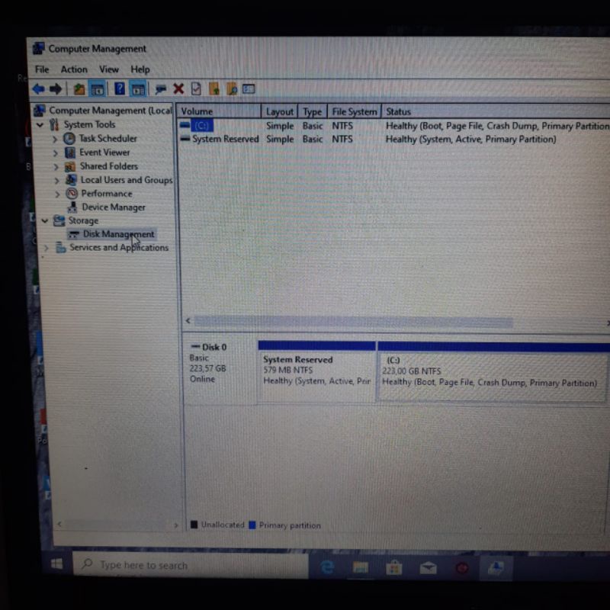The height and width of the screenshot is (610, 610).
Task: Click Disk 0 label in disk map
Action: [214, 347]
